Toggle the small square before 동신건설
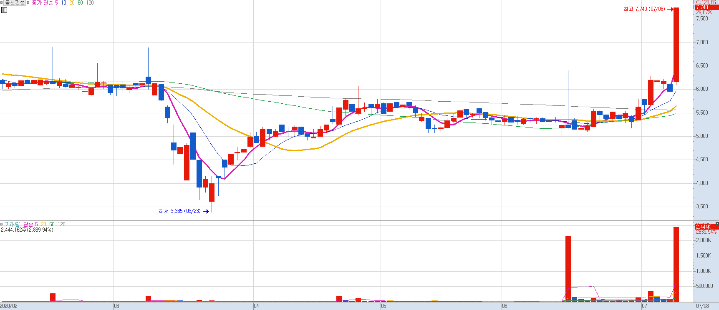Viewport: 719px width, 310px height. click(2, 2)
